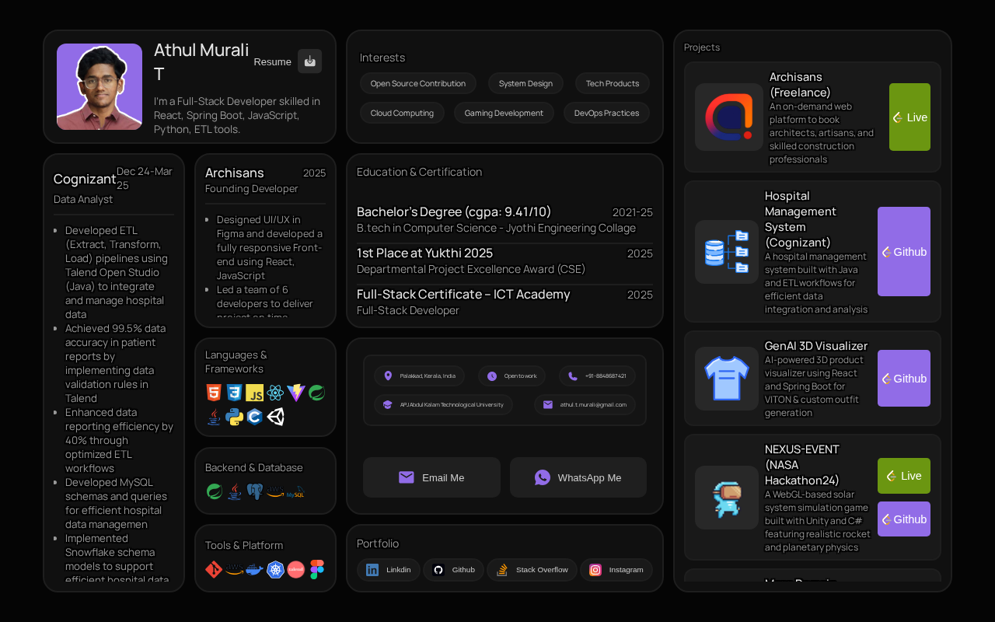
Task: Click the Unity cube icon
Action: (x=275, y=418)
